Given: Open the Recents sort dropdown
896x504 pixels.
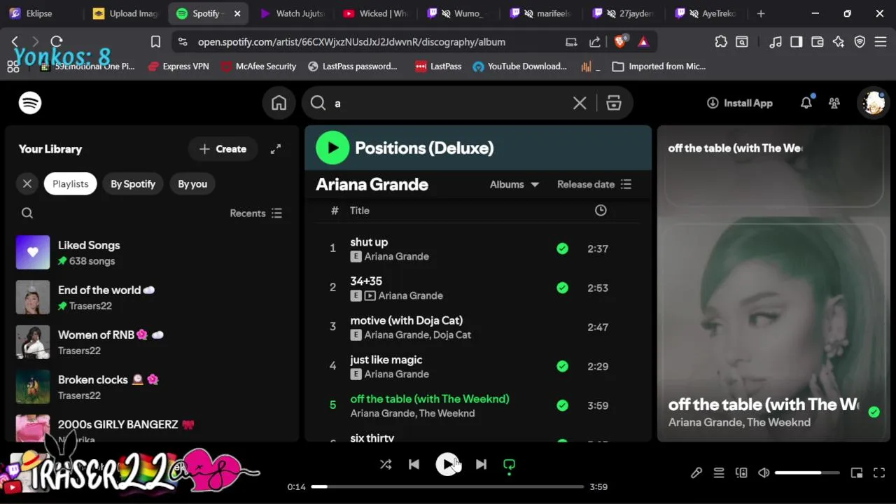Looking at the screenshot, I should tap(256, 213).
